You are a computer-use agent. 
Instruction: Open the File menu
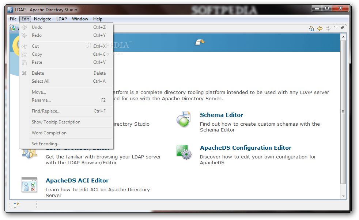[x=13, y=19]
